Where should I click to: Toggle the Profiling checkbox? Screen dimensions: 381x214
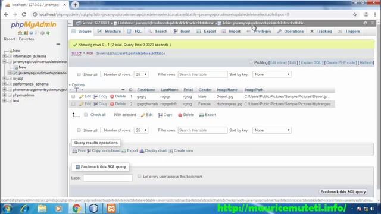coord(251,62)
